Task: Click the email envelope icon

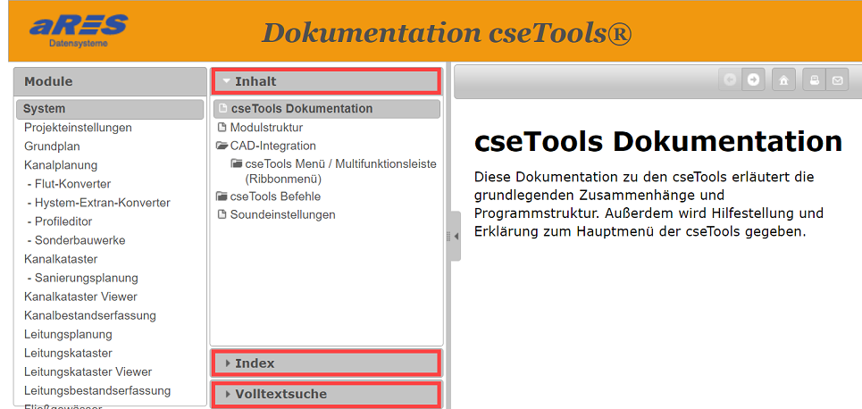Action: (x=837, y=80)
